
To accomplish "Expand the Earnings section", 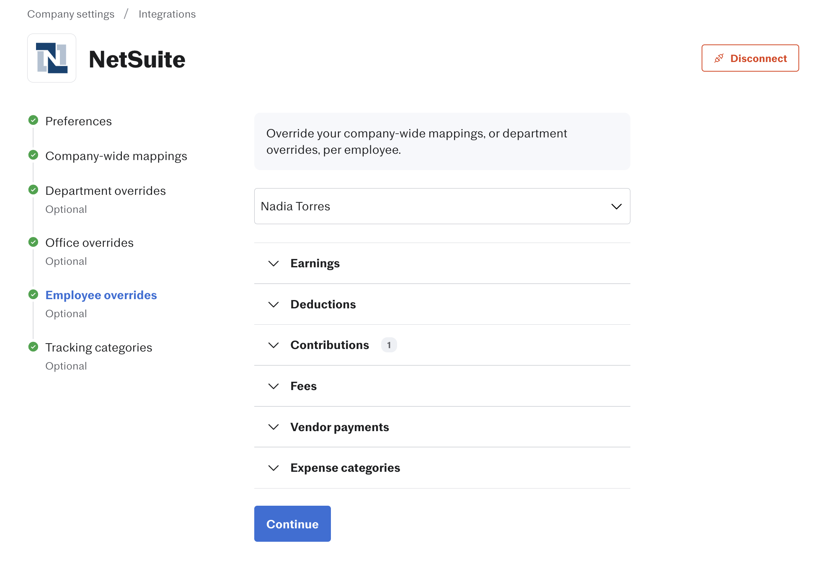I will (x=442, y=263).
